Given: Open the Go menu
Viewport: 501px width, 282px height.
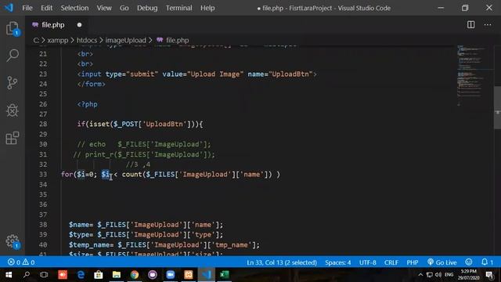Looking at the screenshot, I should coord(124,8).
